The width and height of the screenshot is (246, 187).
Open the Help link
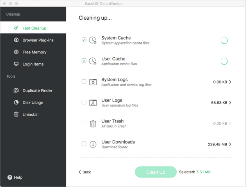(15, 177)
